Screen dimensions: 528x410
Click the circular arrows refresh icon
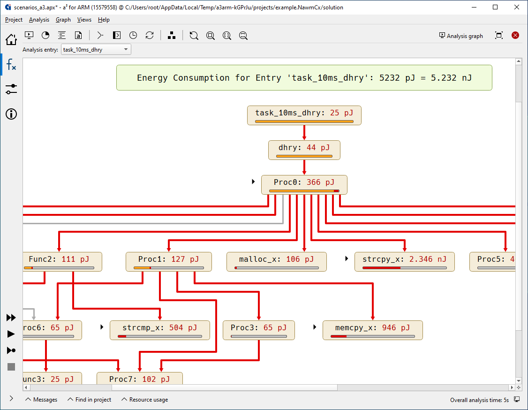point(150,35)
